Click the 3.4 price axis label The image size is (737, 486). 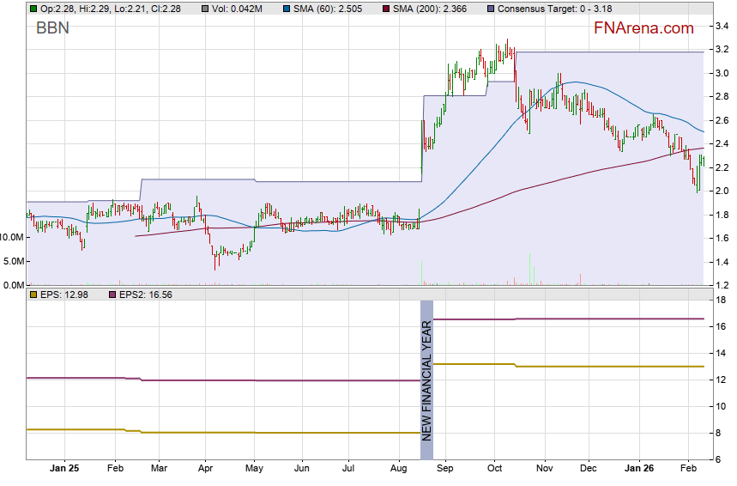tap(722, 27)
